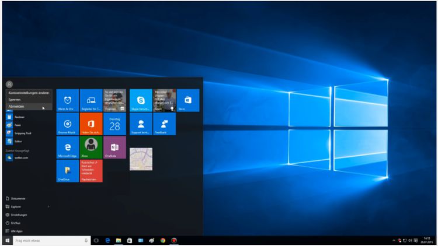Select Kontoeinstellungen ändern menu entry

(x=29, y=93)
